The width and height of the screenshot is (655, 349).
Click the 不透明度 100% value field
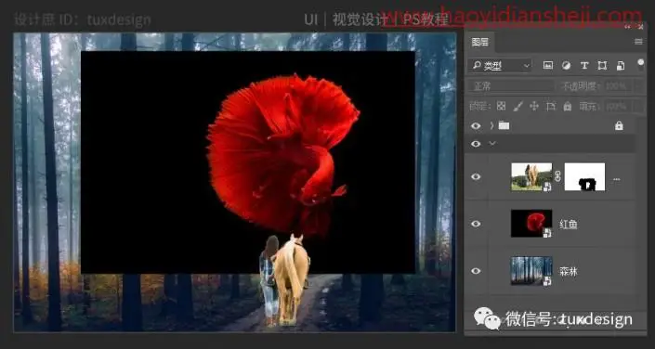tap(619, 86)
